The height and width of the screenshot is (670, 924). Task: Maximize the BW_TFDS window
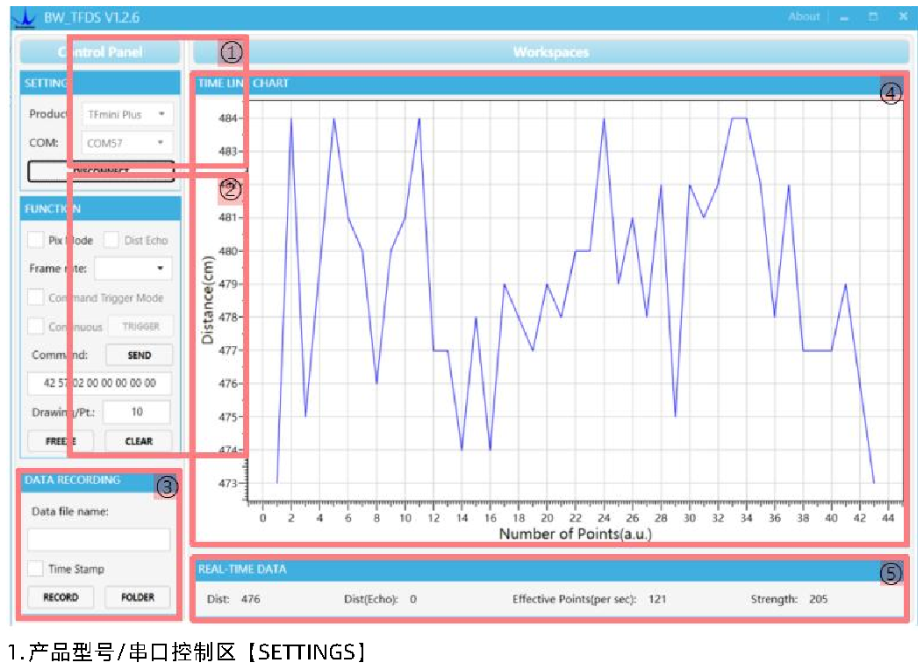873,17
